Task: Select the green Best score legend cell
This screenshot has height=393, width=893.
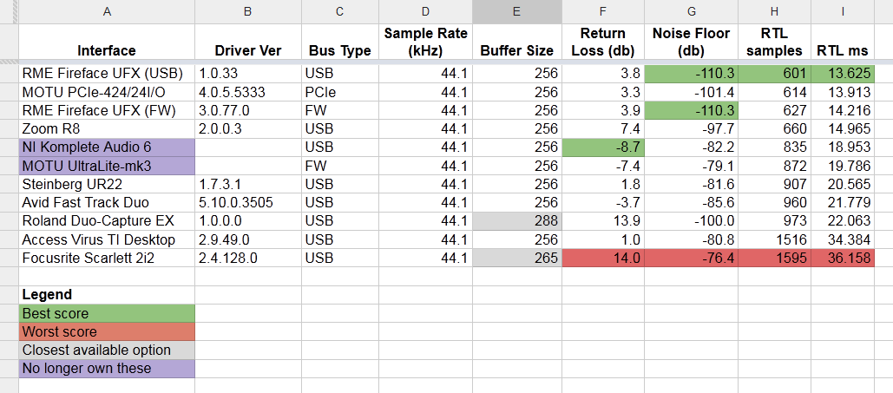Action: point(107,313)
